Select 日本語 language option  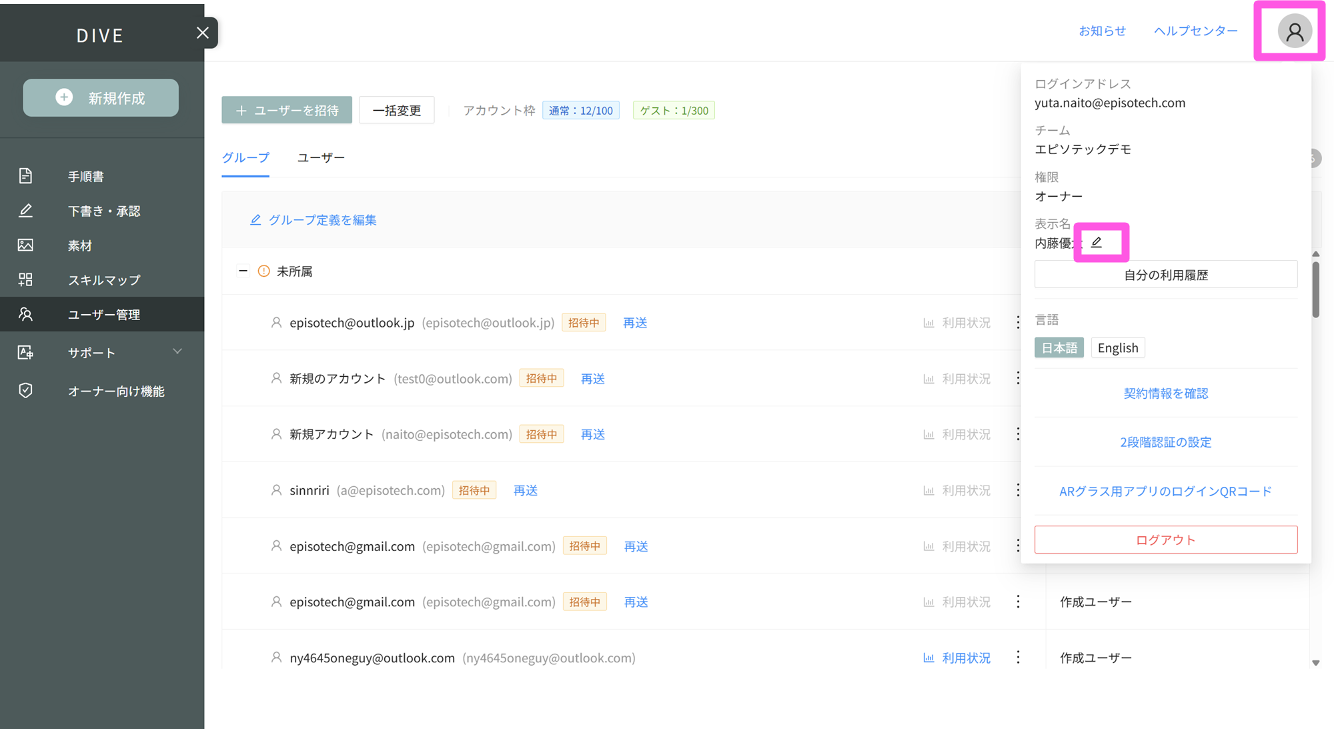pyautogui.click(x=1059, y=348)
